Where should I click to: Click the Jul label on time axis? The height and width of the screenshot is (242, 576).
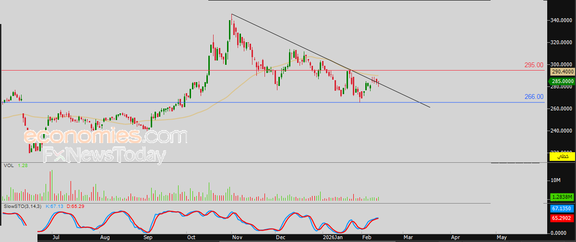coord(56,237)
